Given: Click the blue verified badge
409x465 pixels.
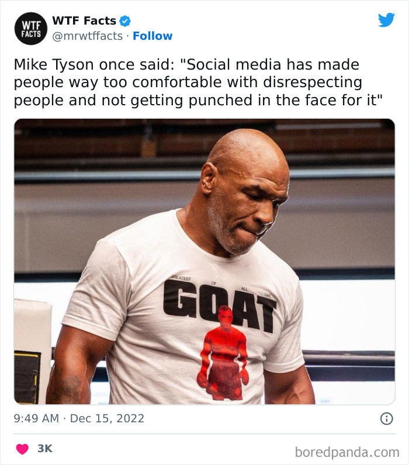Looking at the screenshot, I should [x=125, y=21].
